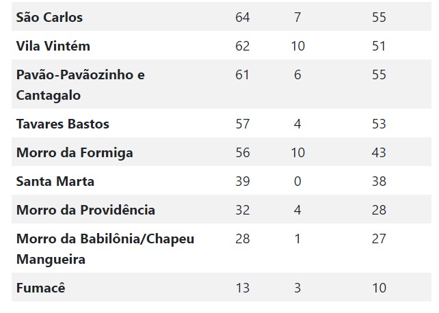This screenshot has height=313, width=439.
Task: Click value 7 in São Carlos row
Action: (x=297, y=17)
